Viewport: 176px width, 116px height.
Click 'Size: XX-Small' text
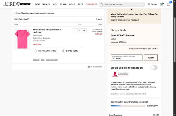tap(39, 41)
